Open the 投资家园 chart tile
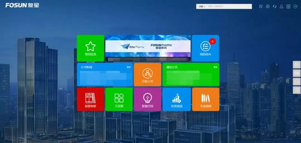301x143 pixels. (176, 99)
